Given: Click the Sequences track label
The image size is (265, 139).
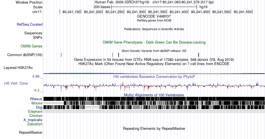Looking at the screenshot, I should (x=33, y=33).
